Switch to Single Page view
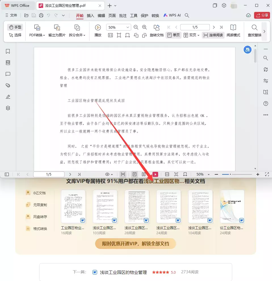This screenshot has width=272, height=281. 173,35
